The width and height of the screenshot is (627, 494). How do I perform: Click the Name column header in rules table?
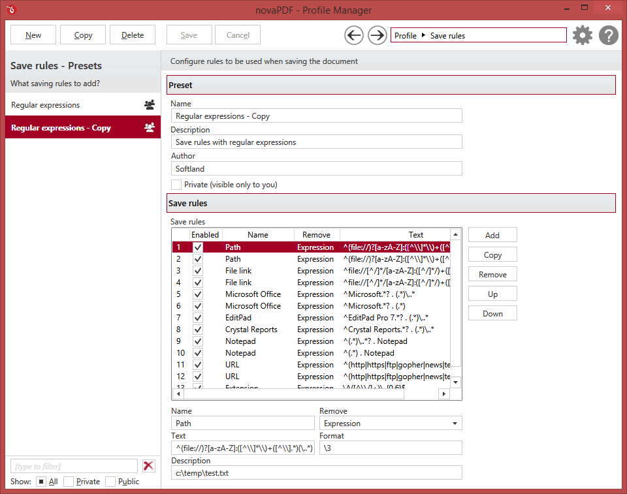tap(258, 235)
